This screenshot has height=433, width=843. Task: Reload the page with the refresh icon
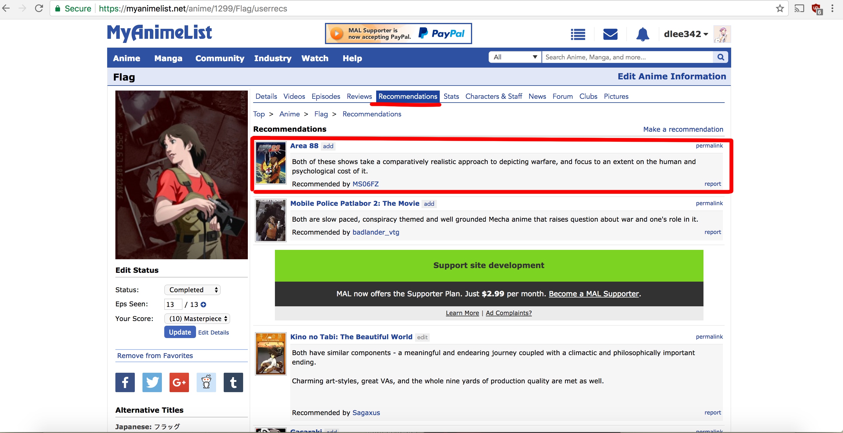[39, 8]
